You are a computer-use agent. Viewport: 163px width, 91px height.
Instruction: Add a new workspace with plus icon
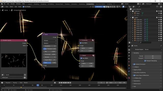coord(114,4)
